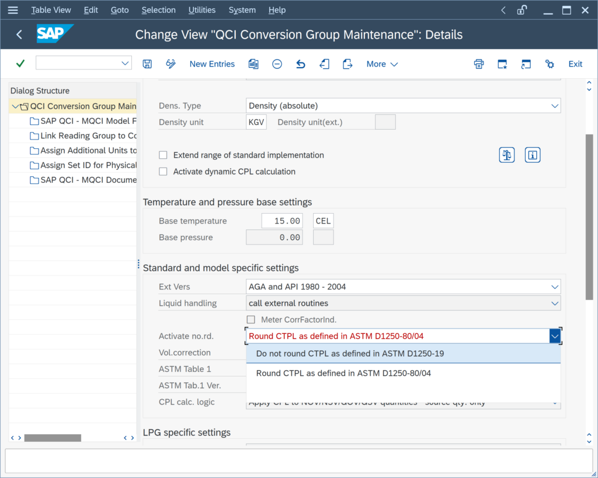
Task: Click the information icon button
Action: (533, 155)
